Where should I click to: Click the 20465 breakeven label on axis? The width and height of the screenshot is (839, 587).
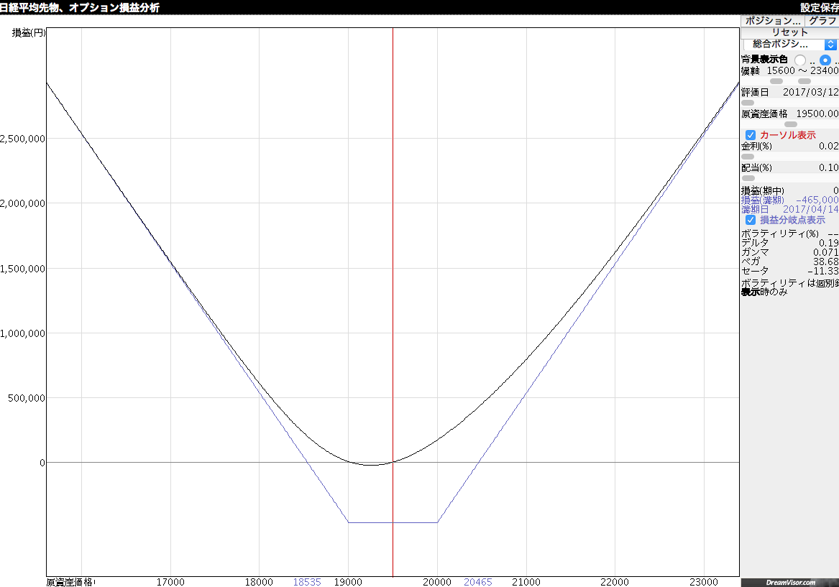coord(478,582)
